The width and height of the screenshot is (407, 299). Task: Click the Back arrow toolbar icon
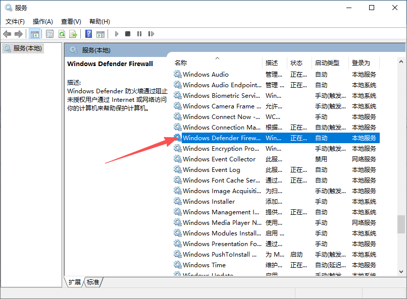[7, 34]
